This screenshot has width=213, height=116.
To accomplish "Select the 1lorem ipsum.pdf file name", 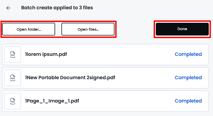I will (46, 54).
